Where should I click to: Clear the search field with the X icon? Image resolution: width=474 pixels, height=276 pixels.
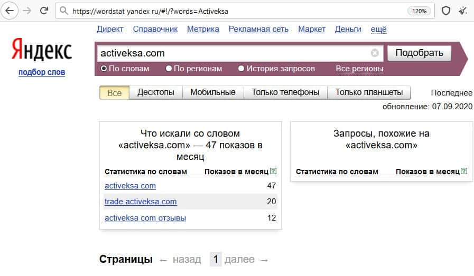tap(375, 53)
